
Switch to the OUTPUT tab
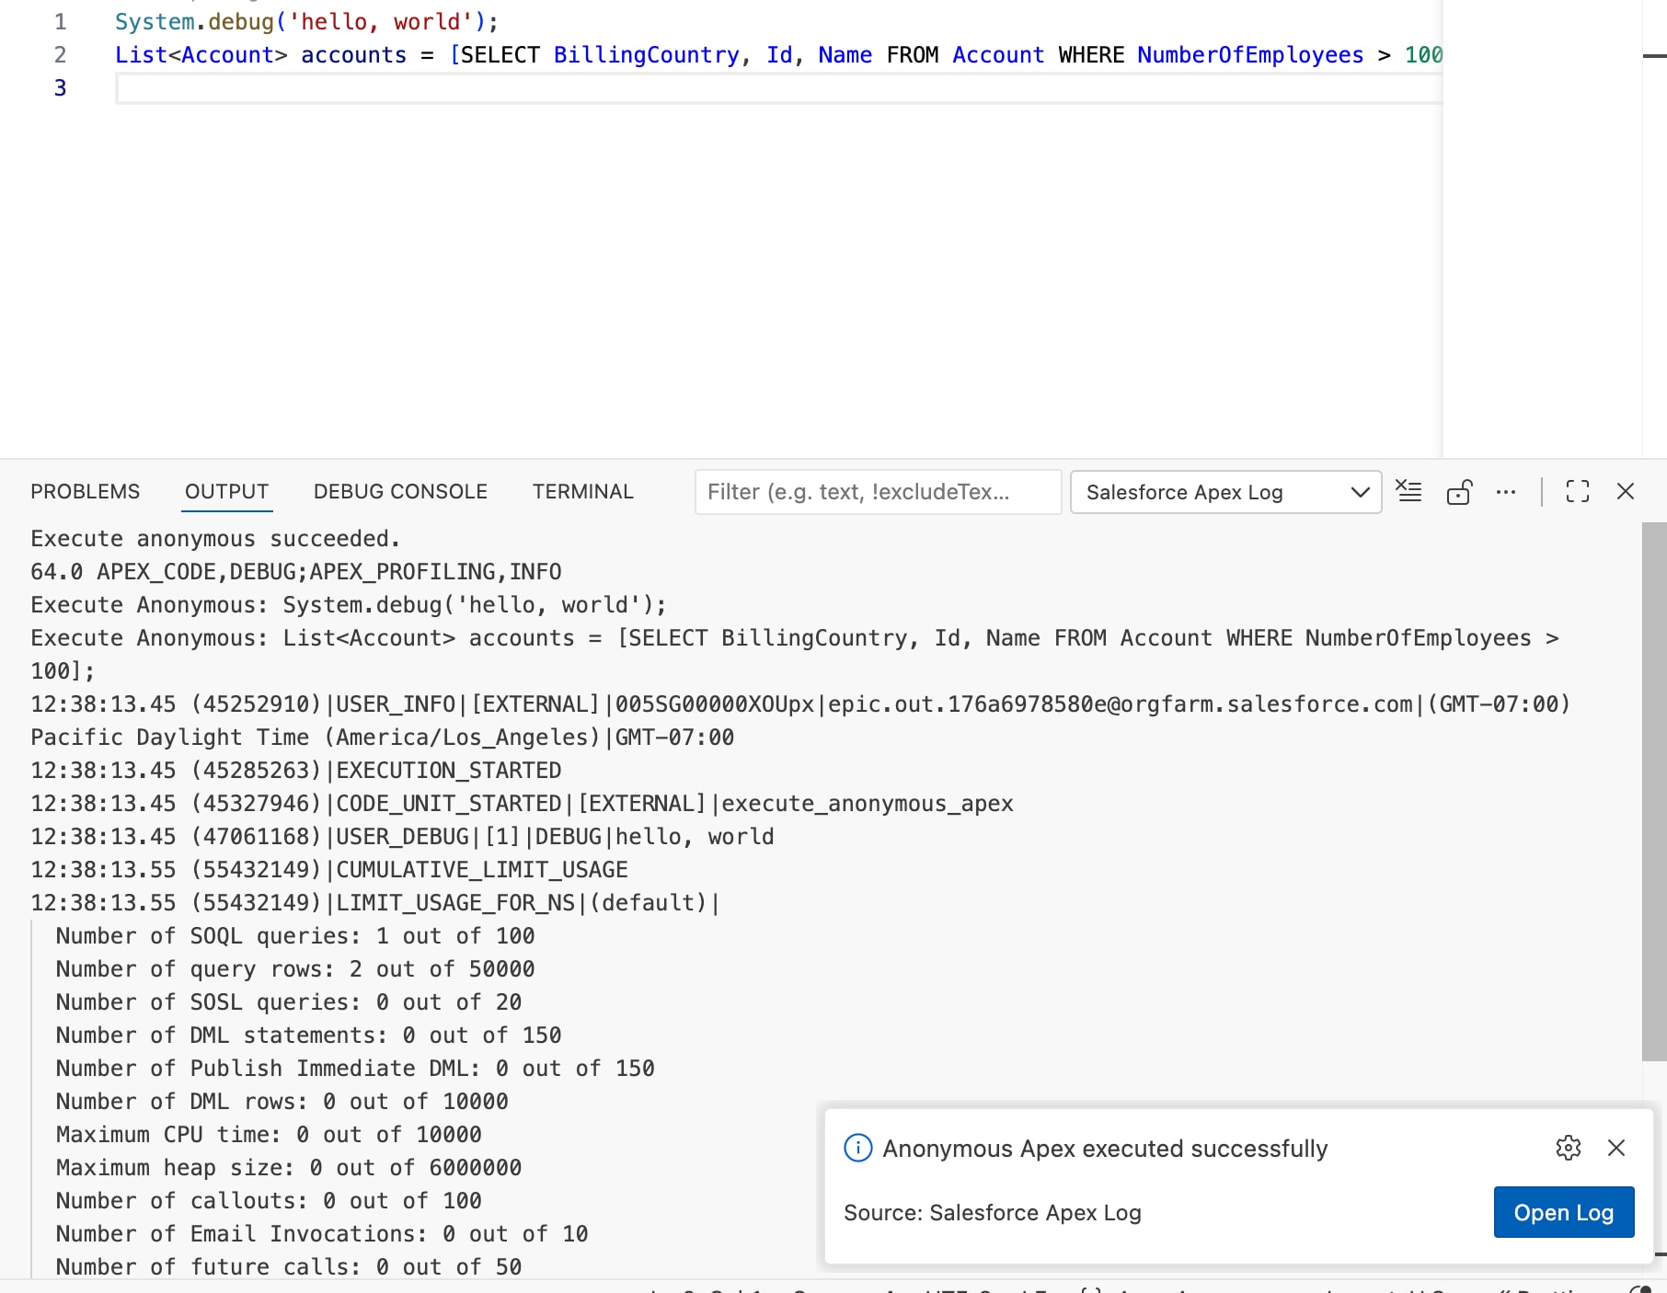pos(227,492)
